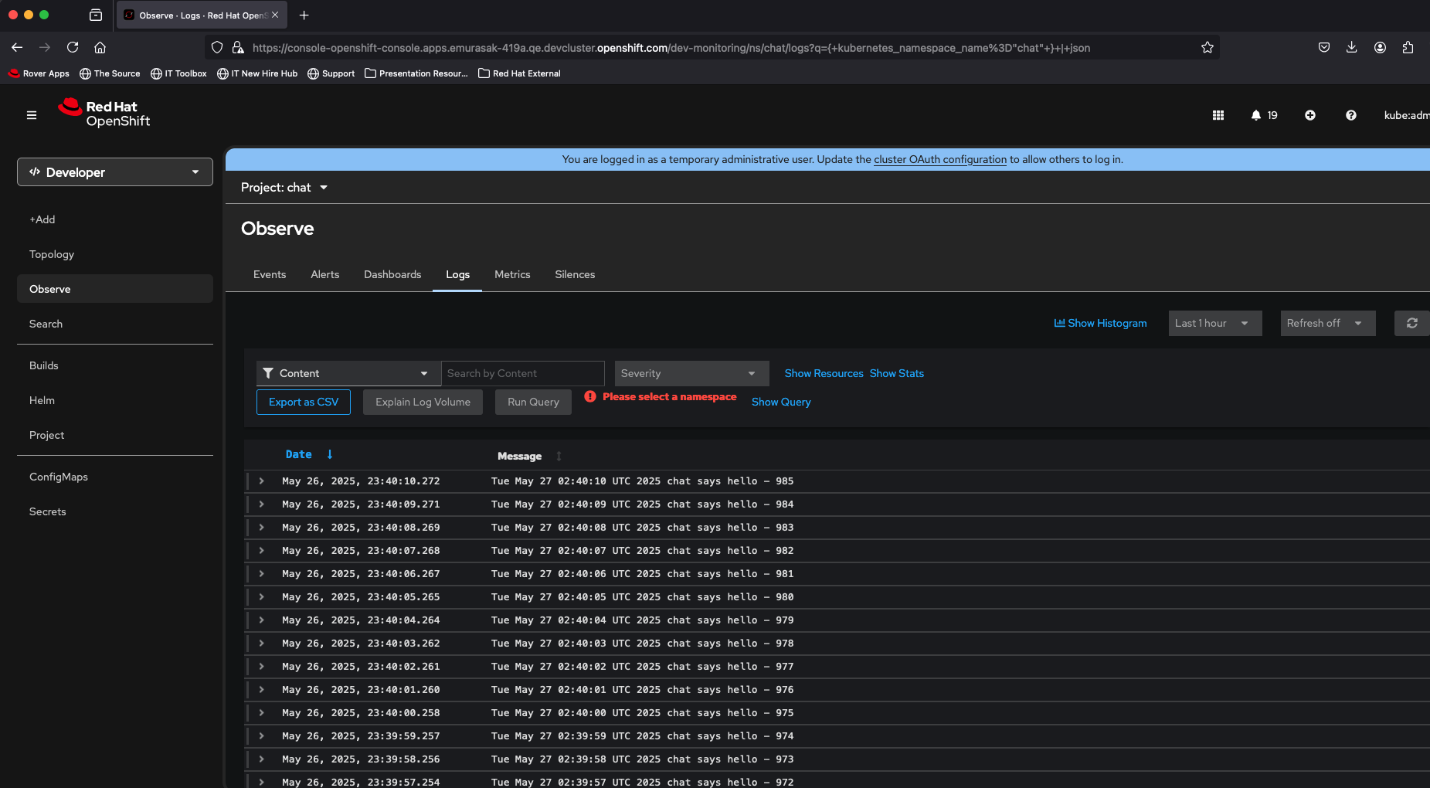Image resolution: width=1430 pixels, height=788 pixels.
Task: Open Topology in the sidebar
Action: (52, 254)
